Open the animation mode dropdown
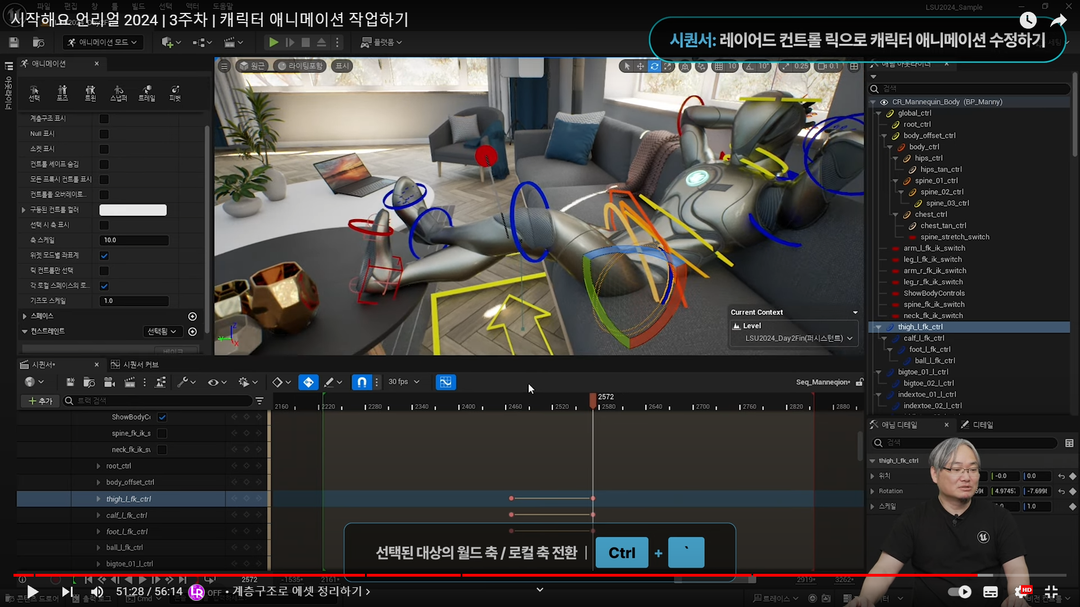 [103, 42]
